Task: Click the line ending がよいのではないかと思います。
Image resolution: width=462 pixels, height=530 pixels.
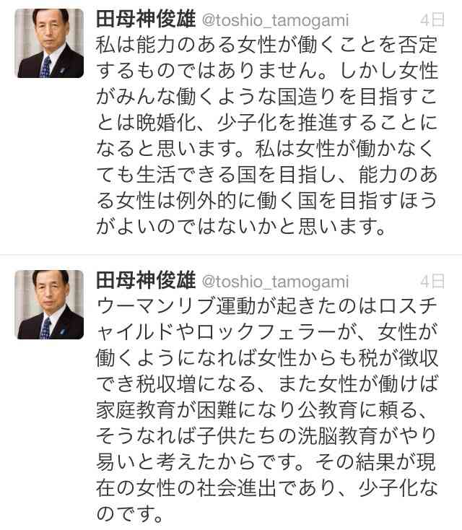Action: (x=241, y=226)
